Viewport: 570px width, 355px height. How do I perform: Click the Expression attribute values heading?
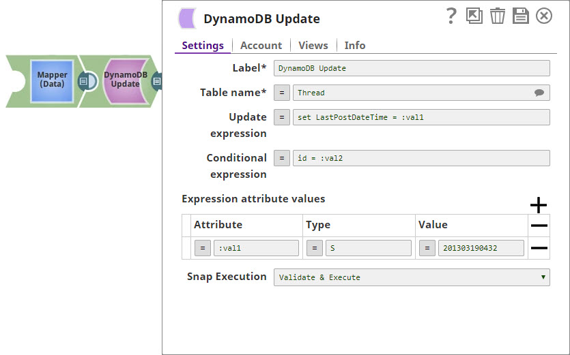[x=253, y=199]
